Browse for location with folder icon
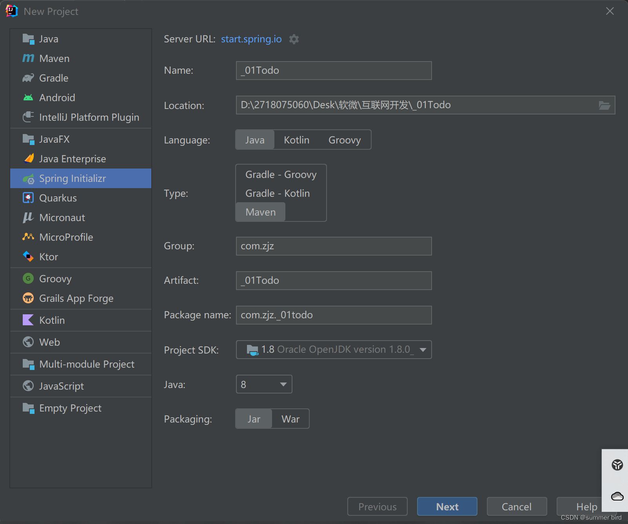This screenshot has width=628, height=524. pyautogui.click(x=604, y=105)
